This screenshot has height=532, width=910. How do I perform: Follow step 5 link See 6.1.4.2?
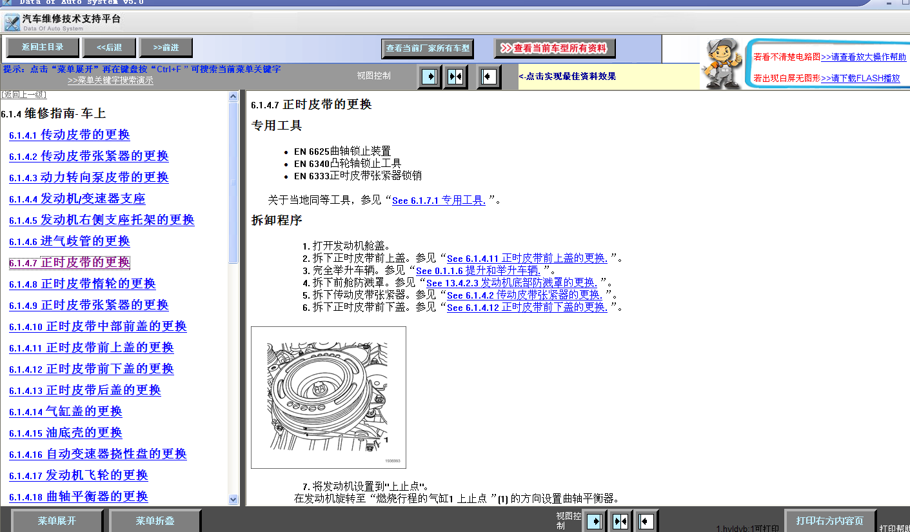[x=525, y=295]
